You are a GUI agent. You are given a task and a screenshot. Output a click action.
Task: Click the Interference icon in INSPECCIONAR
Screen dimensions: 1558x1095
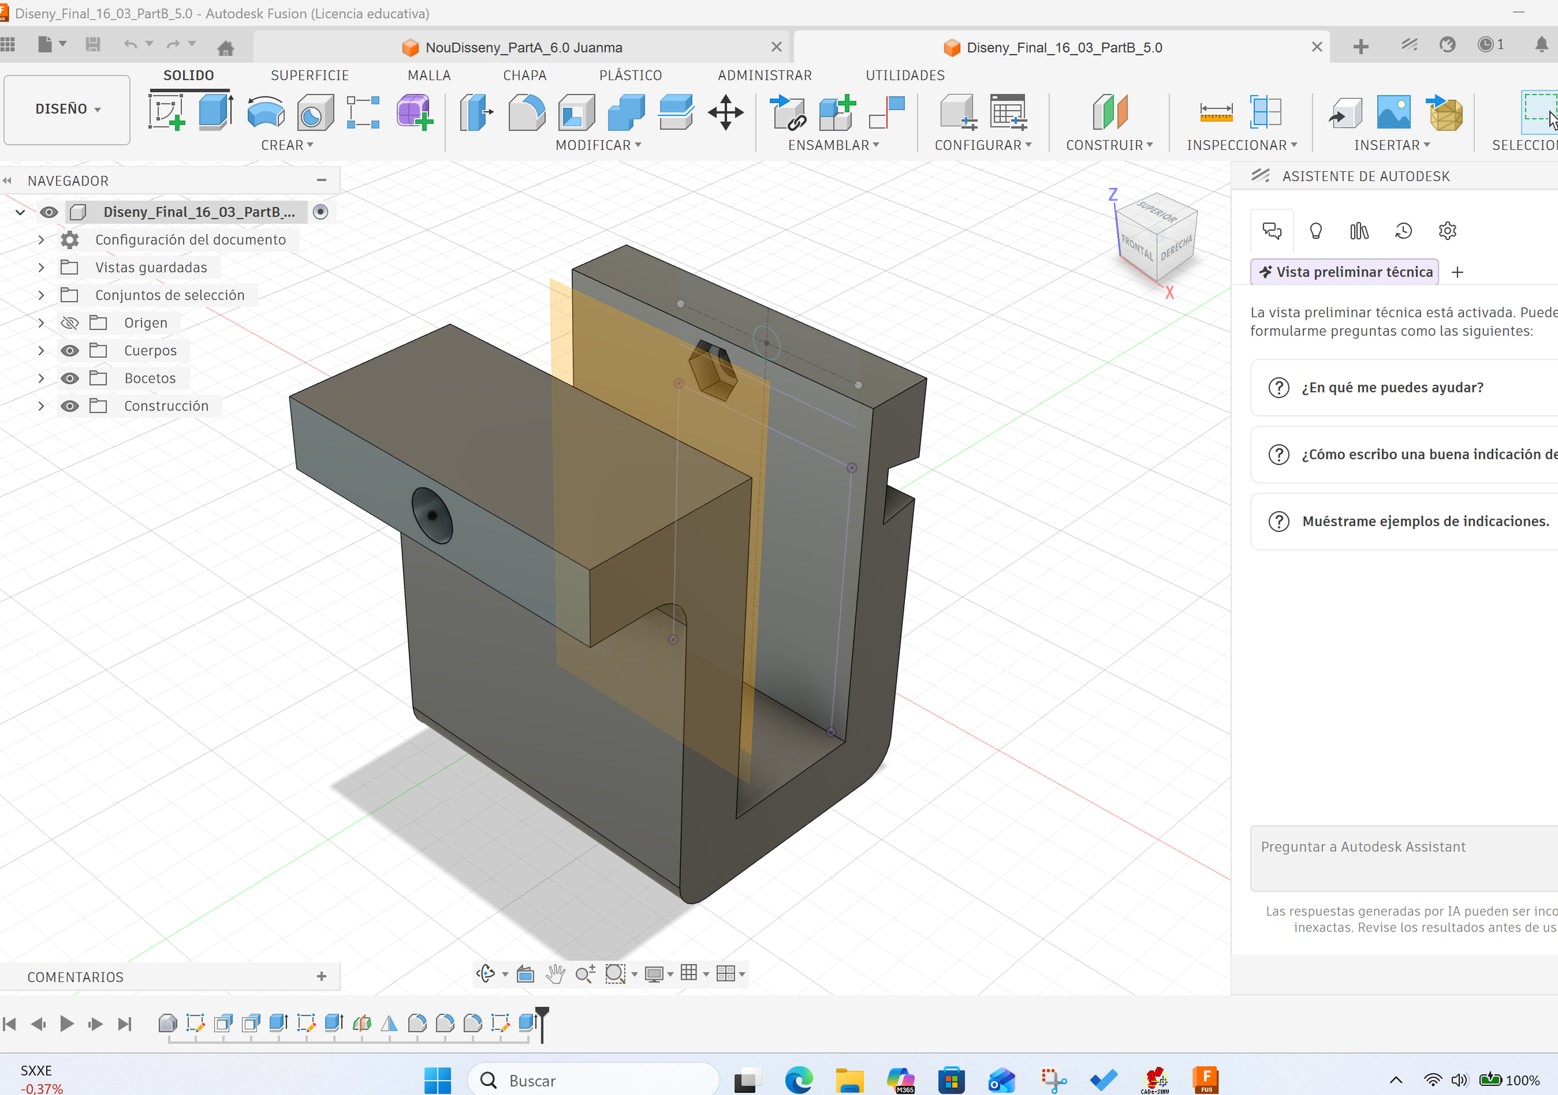click(1267, 112)
